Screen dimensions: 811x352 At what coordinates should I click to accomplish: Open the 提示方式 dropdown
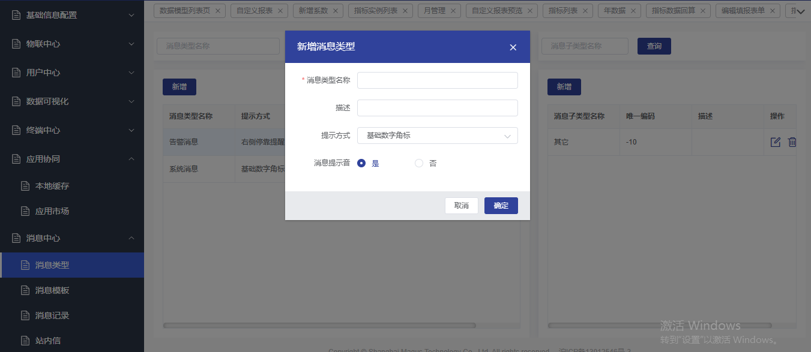tap(437, 136)
